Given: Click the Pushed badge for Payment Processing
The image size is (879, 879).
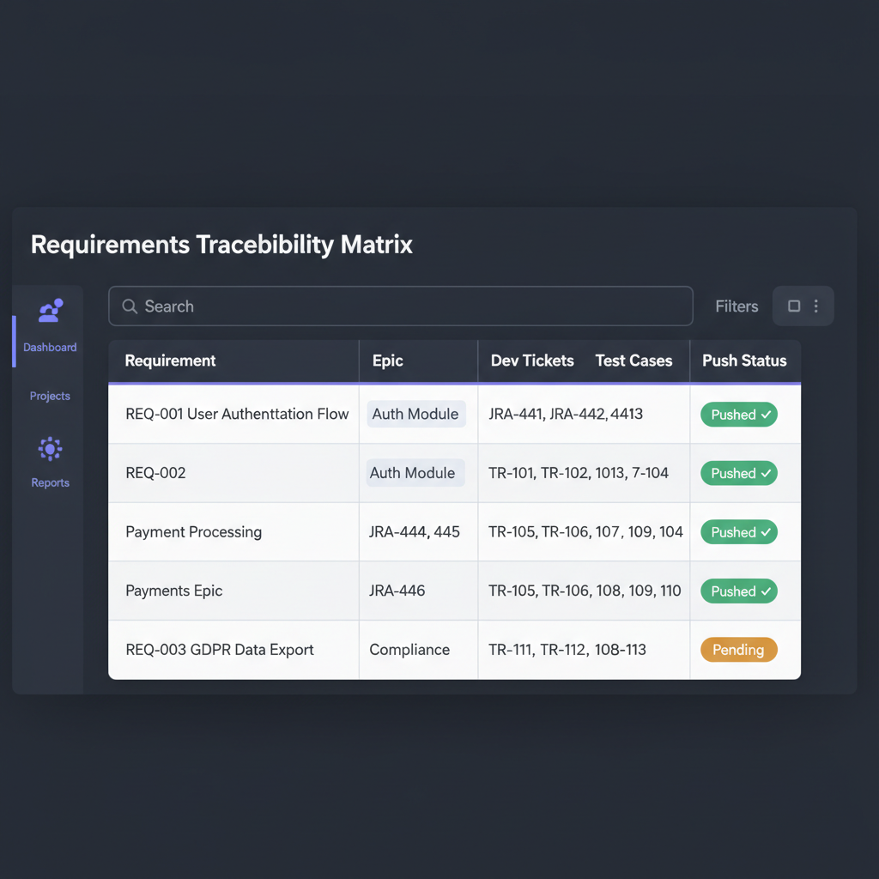Looking at the screenshot, I should click(739, 532).
